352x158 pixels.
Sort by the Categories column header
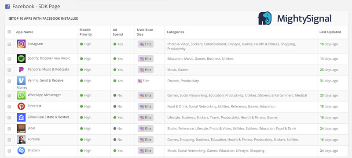pyautogui.click(x=175, y=32)
